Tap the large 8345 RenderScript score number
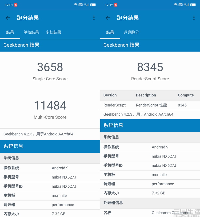 point(150,67)
